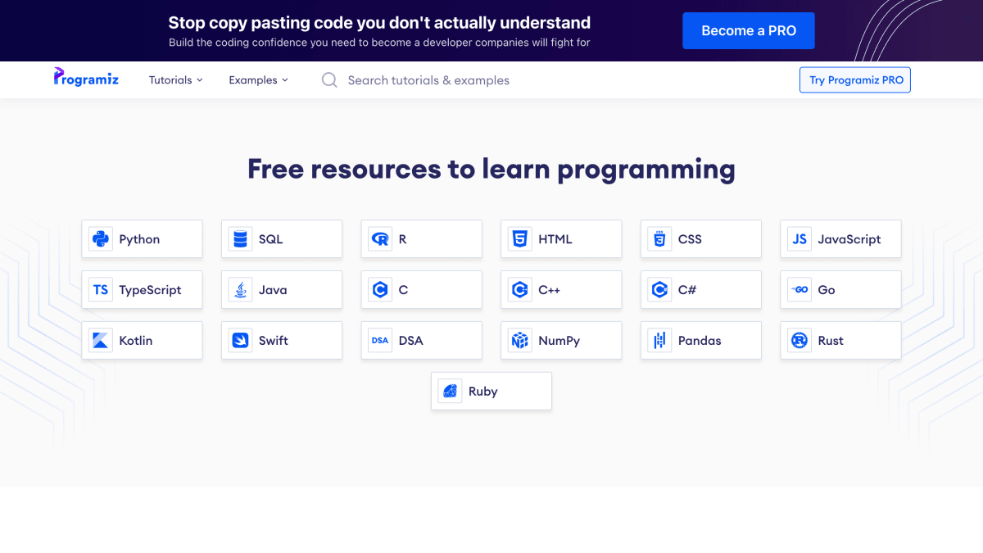Focus the Search tutorials & examples field
983x553 pixels.
tap(428, 80)
